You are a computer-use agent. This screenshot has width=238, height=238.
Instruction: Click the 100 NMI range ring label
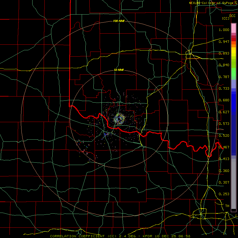pos(119,21)
